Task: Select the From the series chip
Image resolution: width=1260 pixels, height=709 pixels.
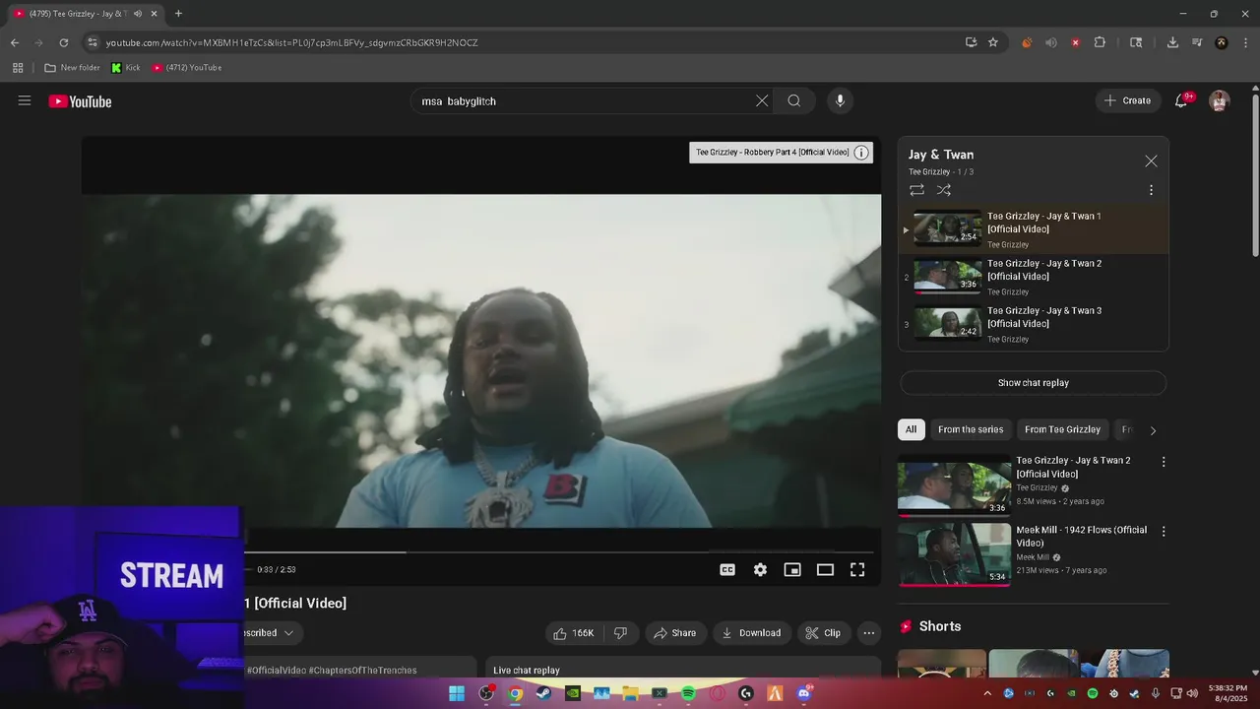Action: point(971,429)
